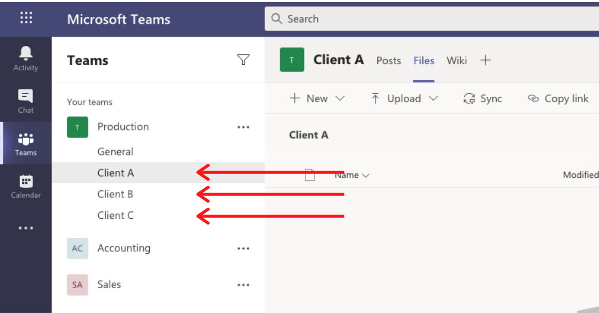Viewport: 599px width, 313px height.
Task: Click Copy link button
Action: coord(558,99)
